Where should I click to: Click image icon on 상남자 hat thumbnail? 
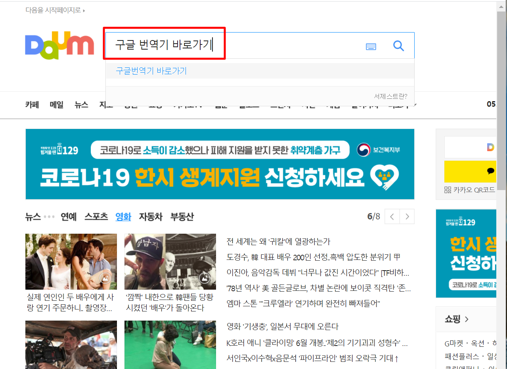[x=204, y=279]
